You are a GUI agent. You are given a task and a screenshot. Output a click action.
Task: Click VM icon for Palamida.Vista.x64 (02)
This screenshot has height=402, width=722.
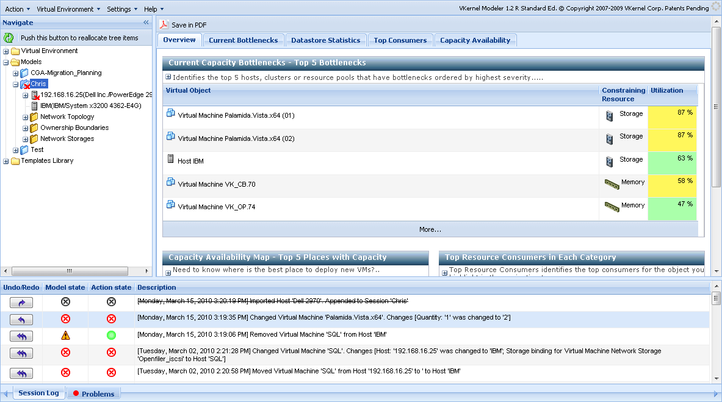170,136
